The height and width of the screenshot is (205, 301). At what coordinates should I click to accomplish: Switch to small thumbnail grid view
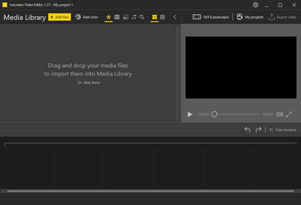click(x=163, y=17)
